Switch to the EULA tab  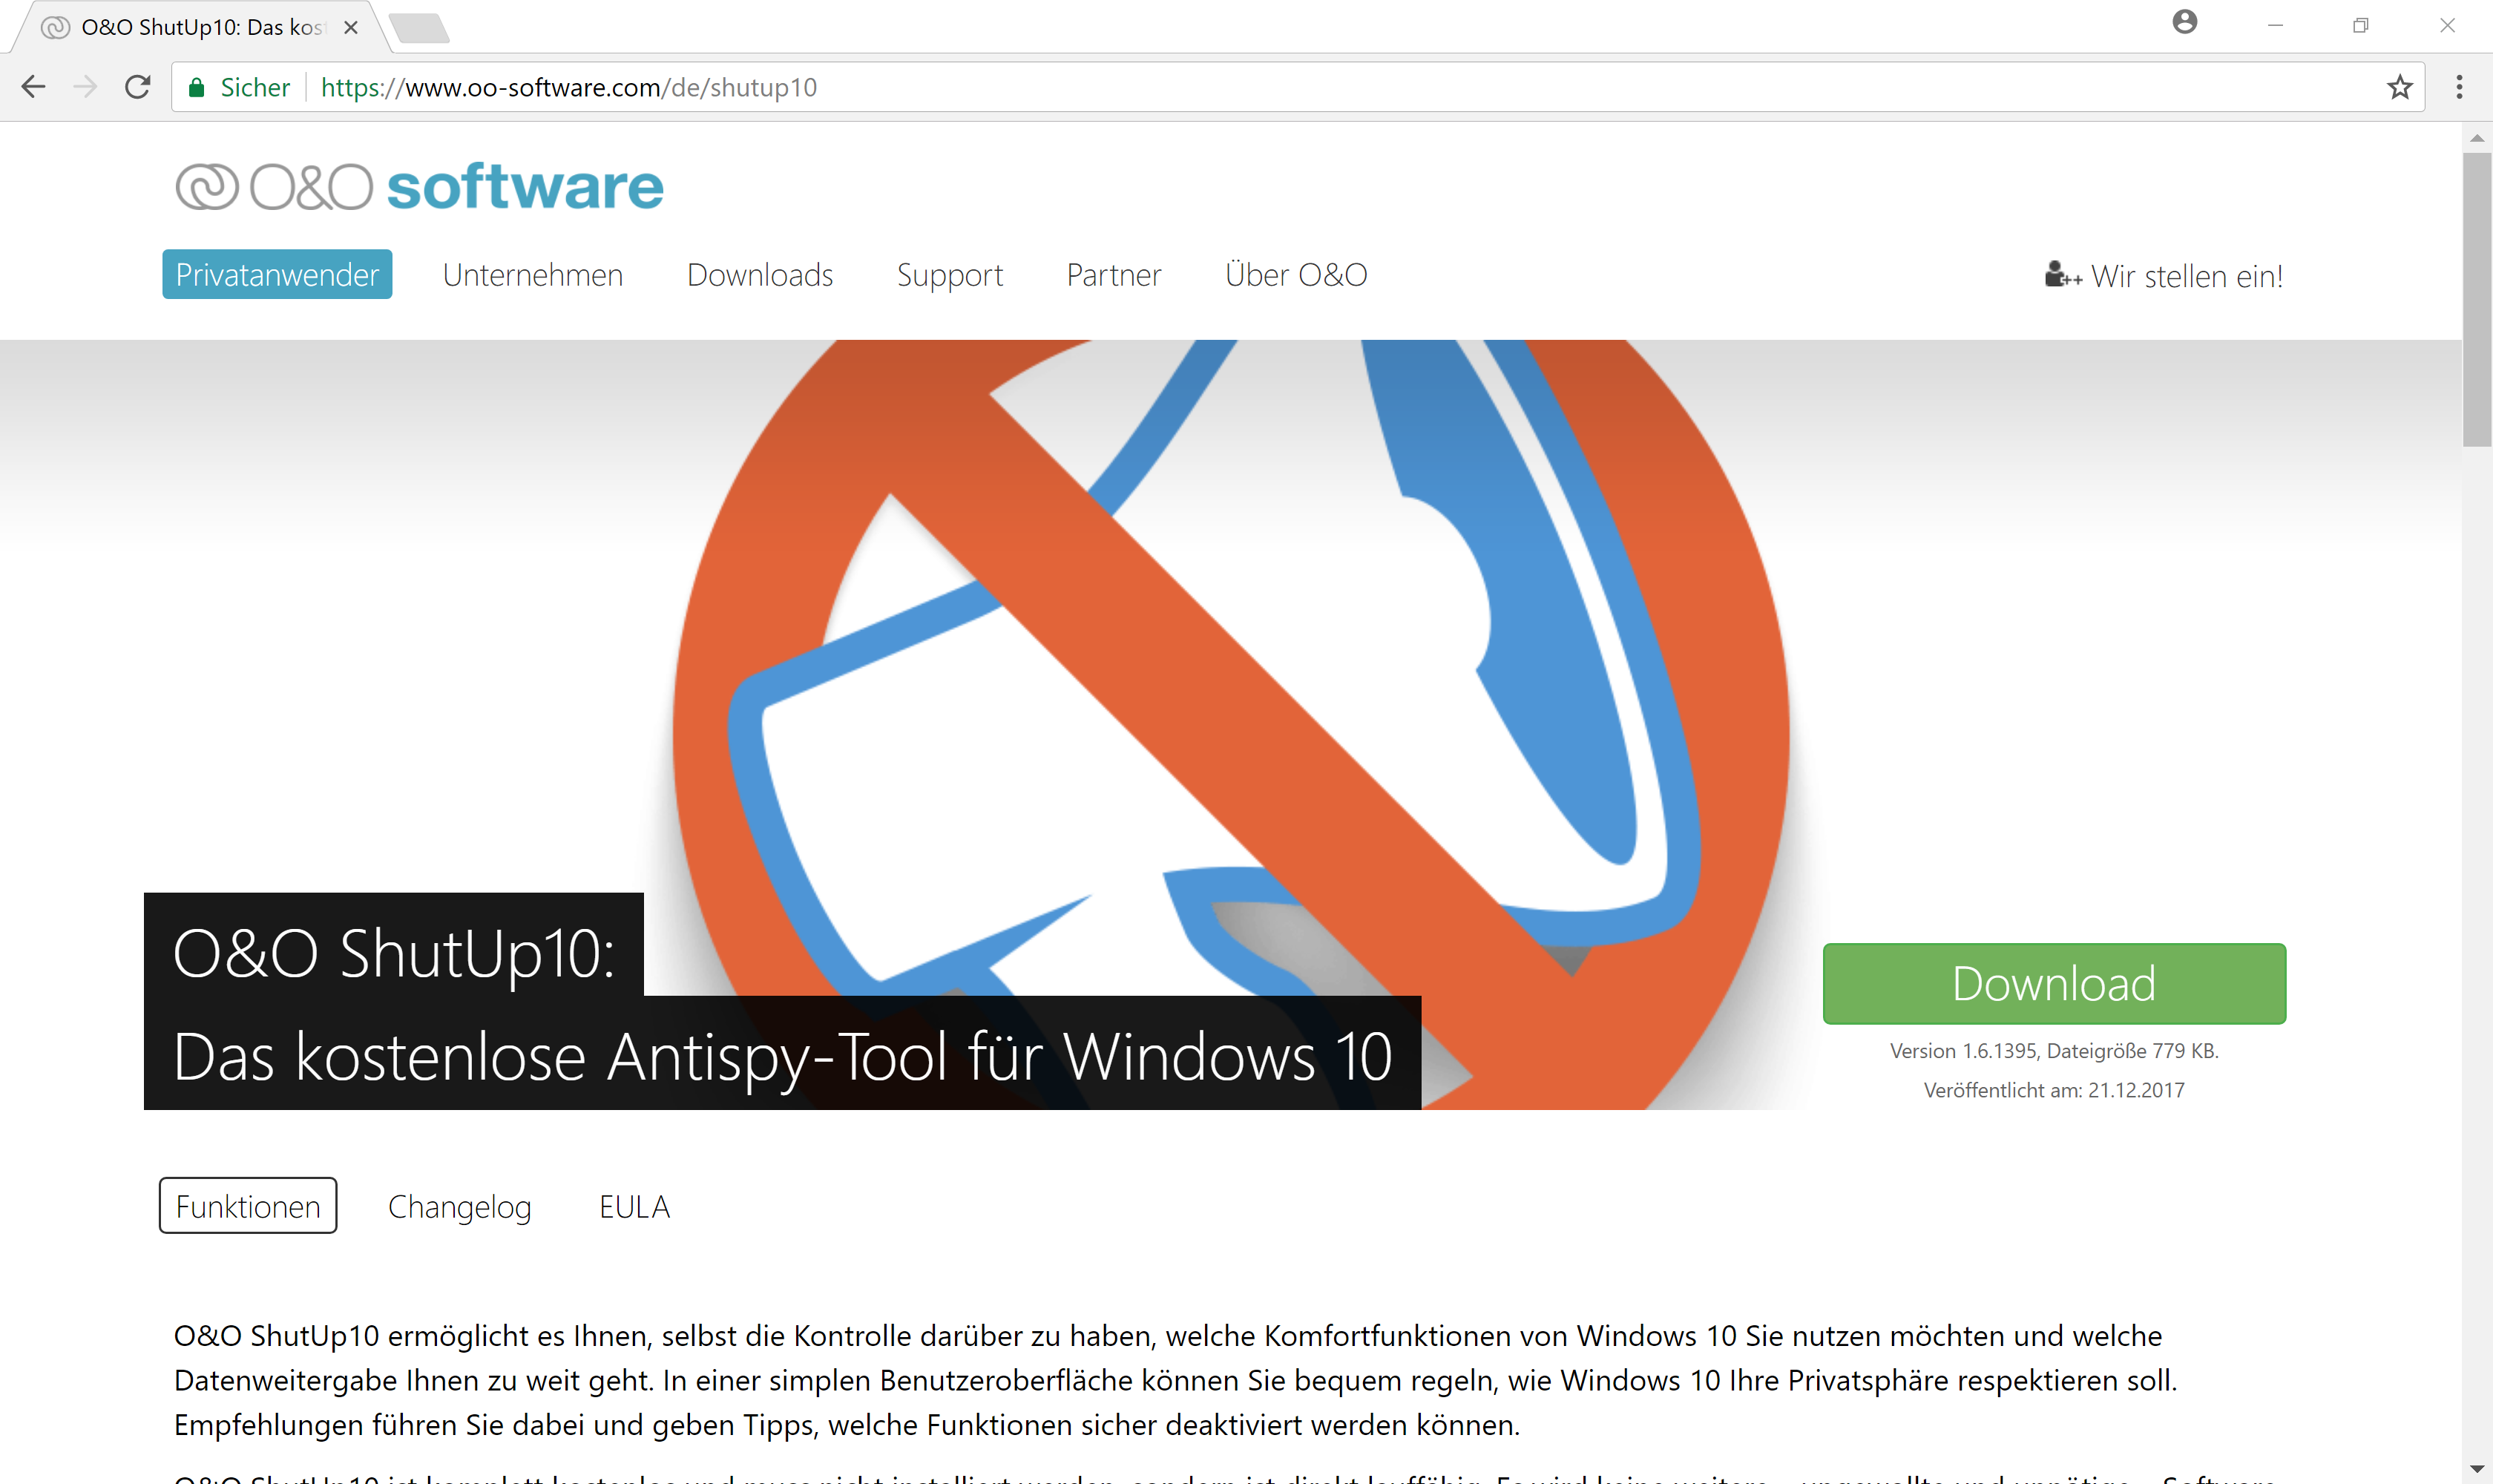click(634, 1206)
